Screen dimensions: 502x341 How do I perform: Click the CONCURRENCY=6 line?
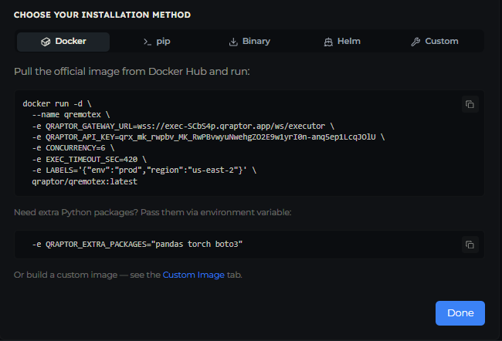point(73,148)
